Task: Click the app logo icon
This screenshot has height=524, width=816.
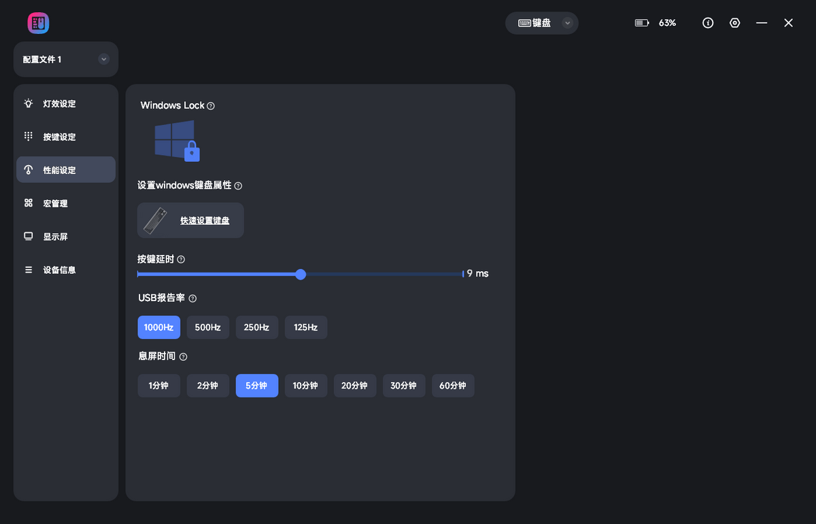Action: click(x=38, y=24)
